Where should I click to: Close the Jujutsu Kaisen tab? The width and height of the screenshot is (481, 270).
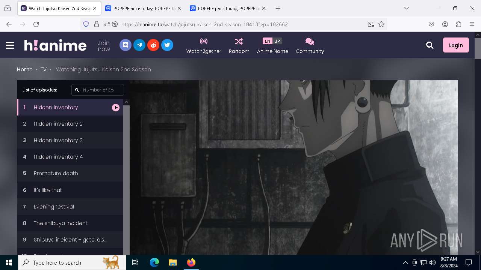pos(95,8)
